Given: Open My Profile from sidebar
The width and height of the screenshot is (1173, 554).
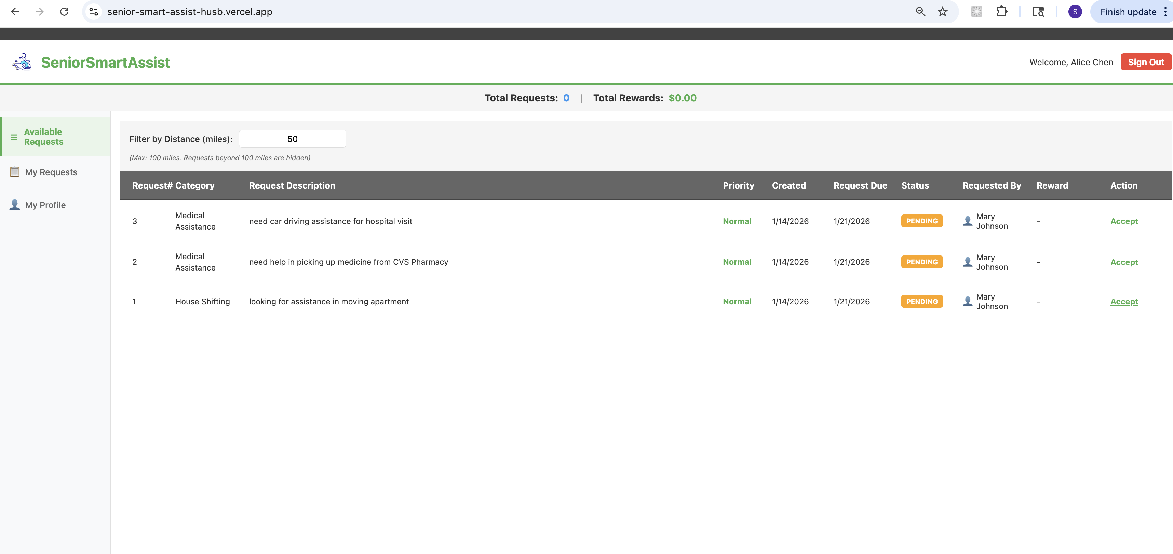Looking at the screenshot, I should coord(45,205).
